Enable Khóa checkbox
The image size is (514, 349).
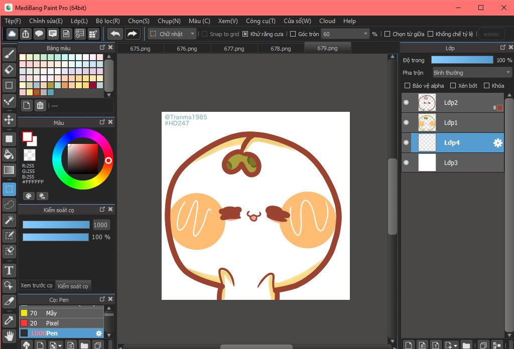(x=486, y=85)
